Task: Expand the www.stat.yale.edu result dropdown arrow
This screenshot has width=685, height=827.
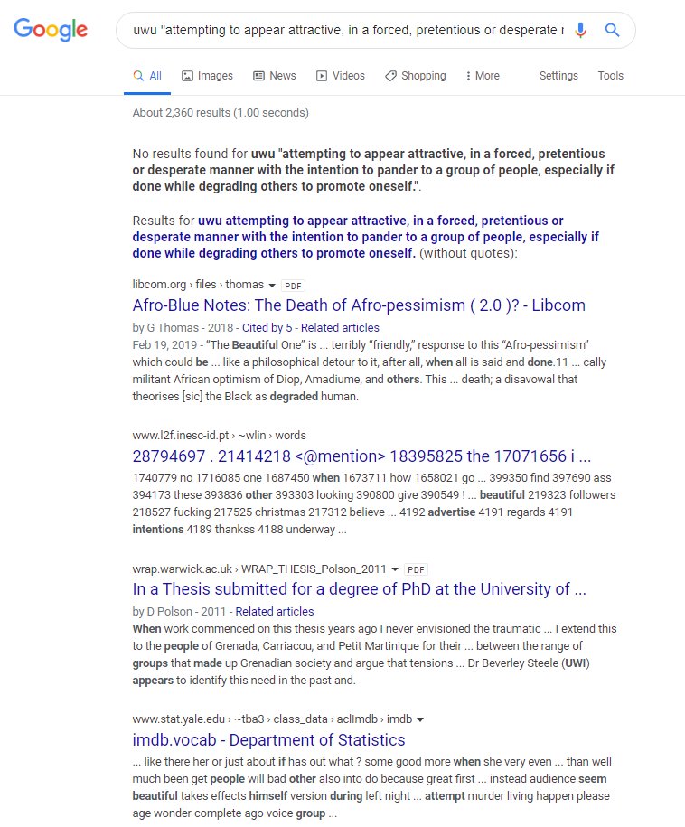Action: pos(420,720)
